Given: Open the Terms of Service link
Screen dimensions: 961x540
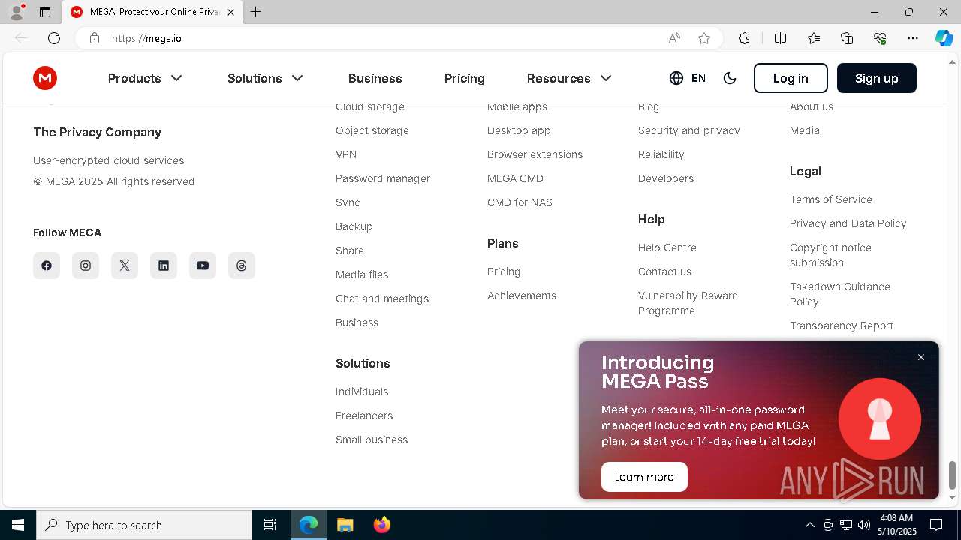Looking at the screenshot, I should (x=831, y=199).
